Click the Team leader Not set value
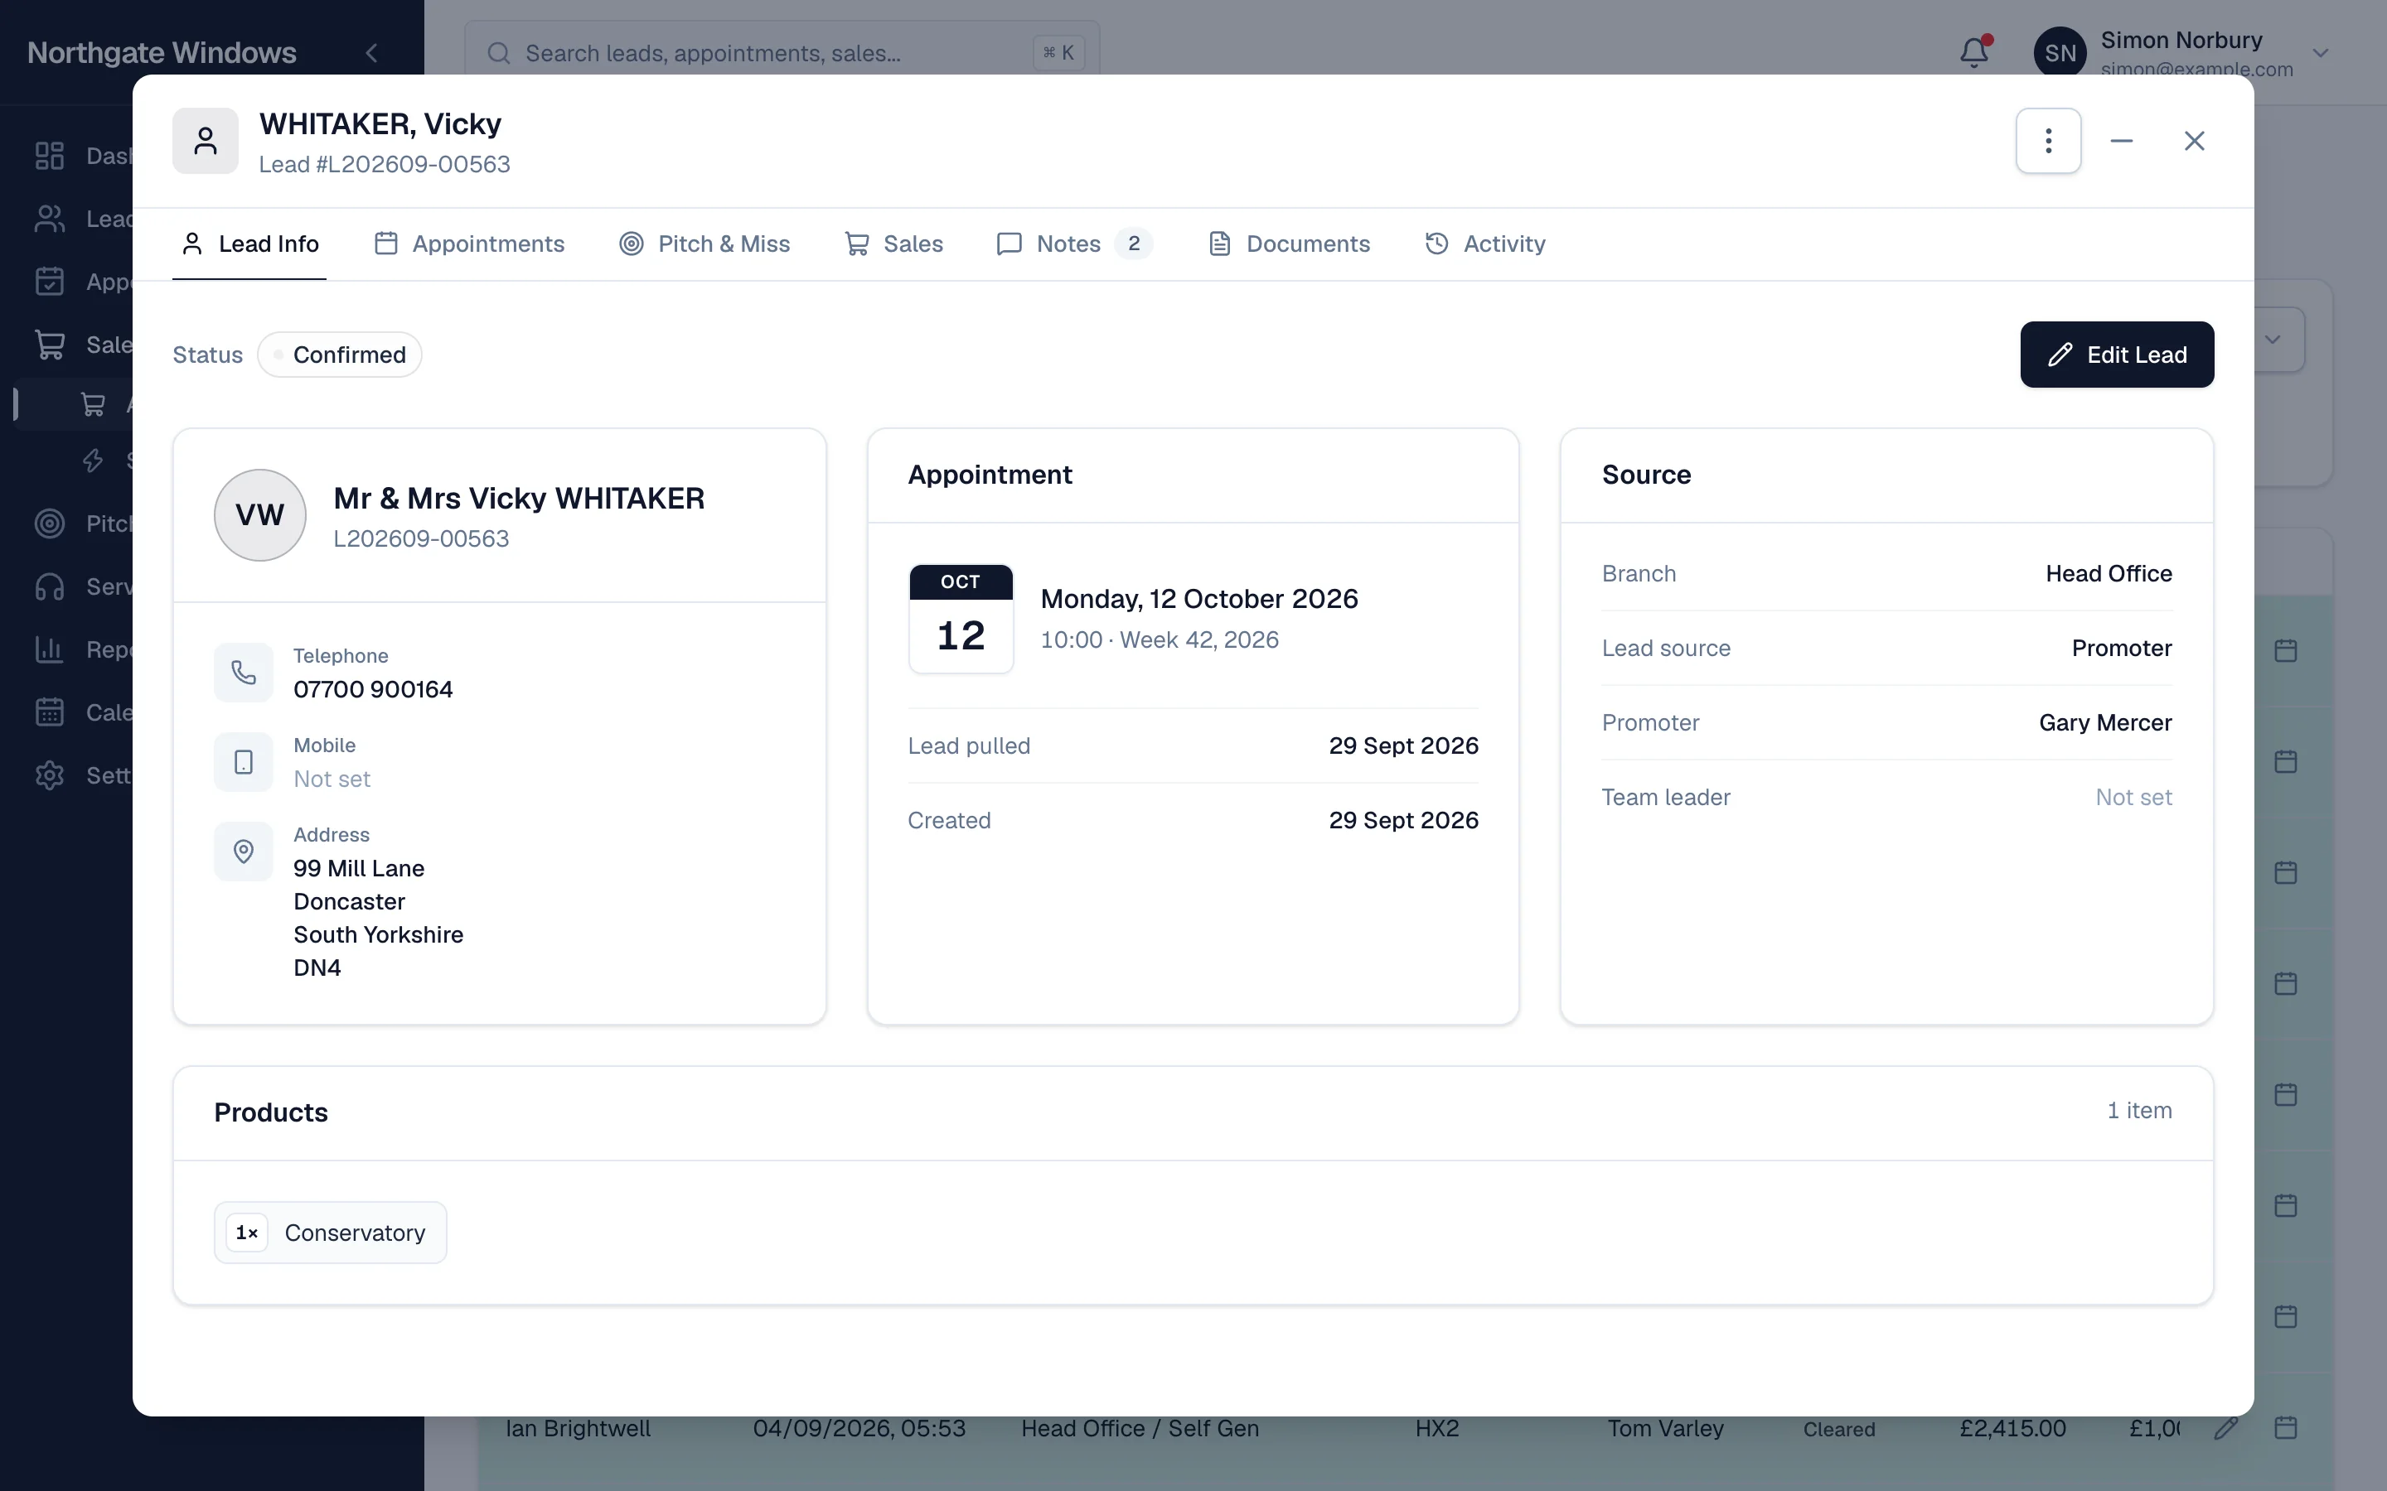Viewport: 2387px width, 1491px height. click(2133, 798)
